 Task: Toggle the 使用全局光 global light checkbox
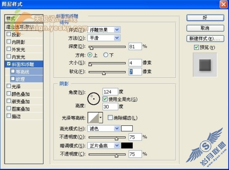coord(105,99)
